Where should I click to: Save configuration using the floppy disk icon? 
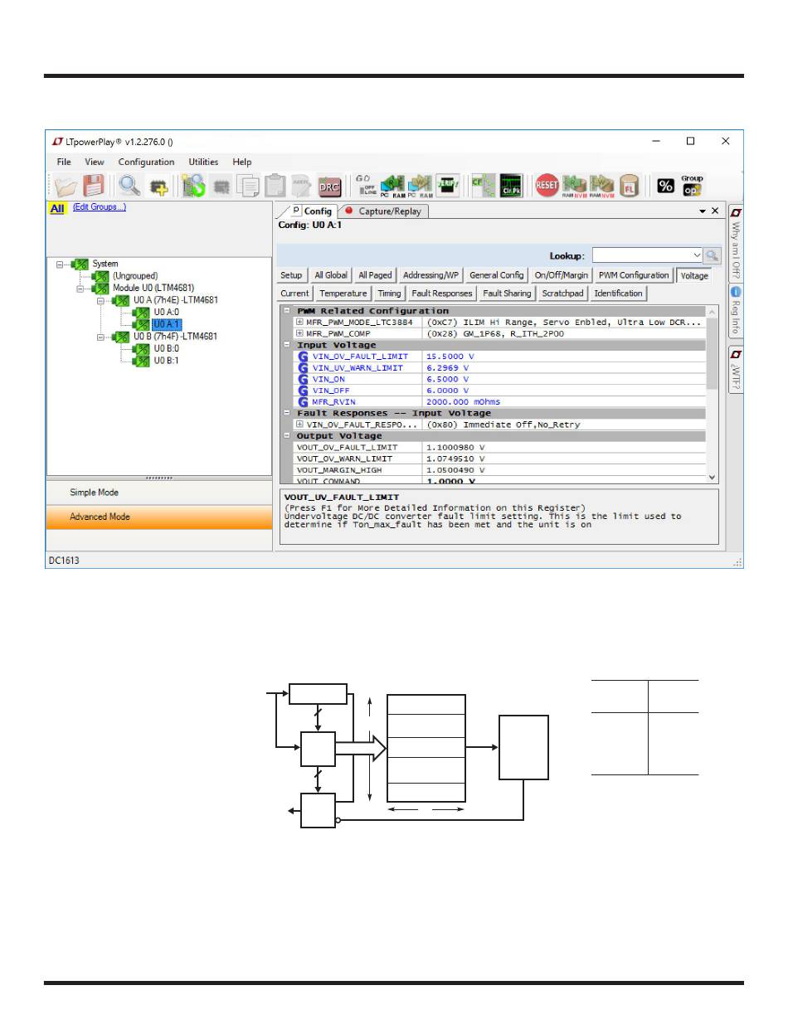(x=93, y=186)
